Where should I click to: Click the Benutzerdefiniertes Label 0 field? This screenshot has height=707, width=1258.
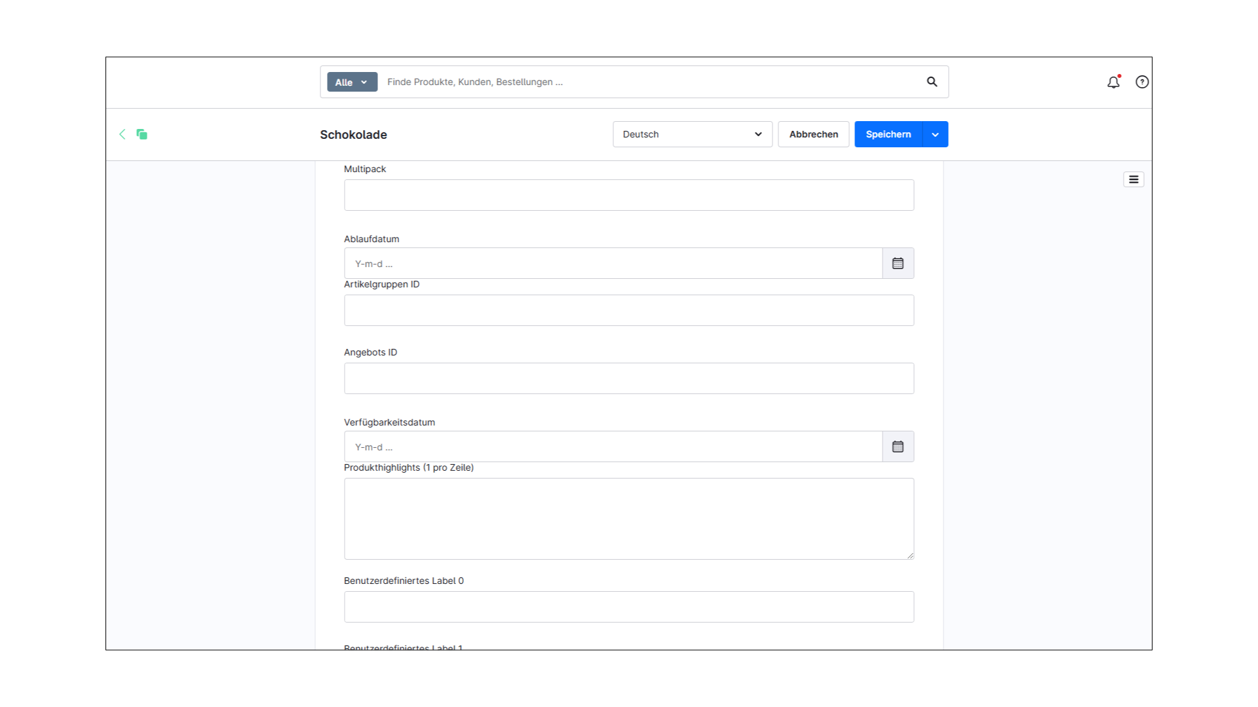tap(628, 606)
